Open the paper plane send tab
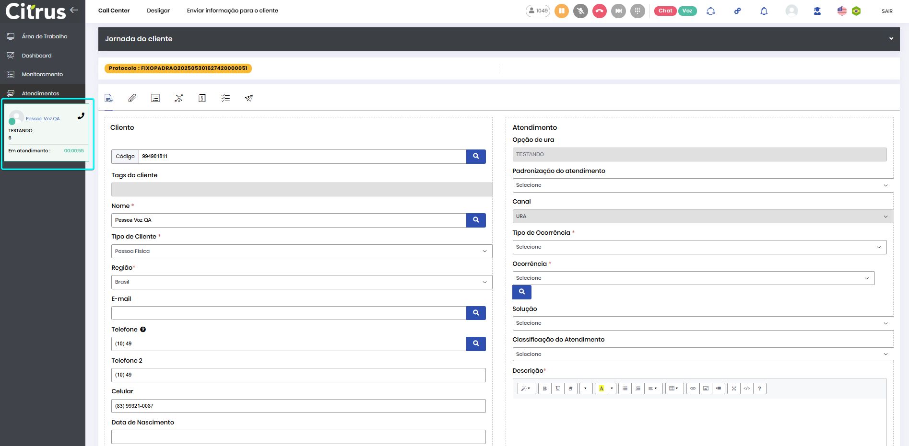 pyautogui.click(x=249, y=98)
